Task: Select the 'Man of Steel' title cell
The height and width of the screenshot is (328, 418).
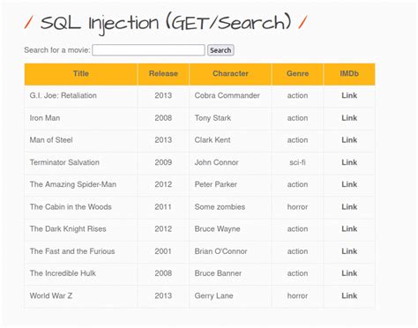Action: pyautogui.click(x=81, y=140)
